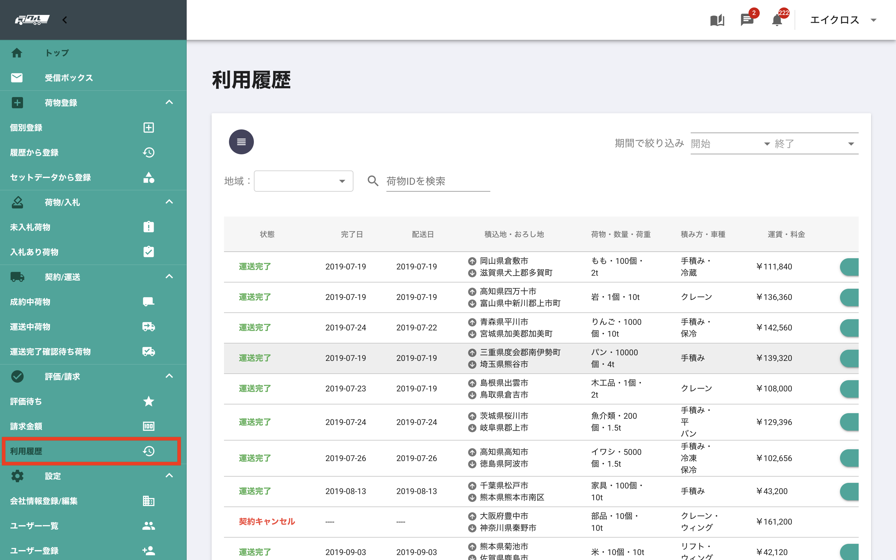896x560 pixels.
Task: Click the green button on the ￥129,396 row
Action: [x=849, y=422]
